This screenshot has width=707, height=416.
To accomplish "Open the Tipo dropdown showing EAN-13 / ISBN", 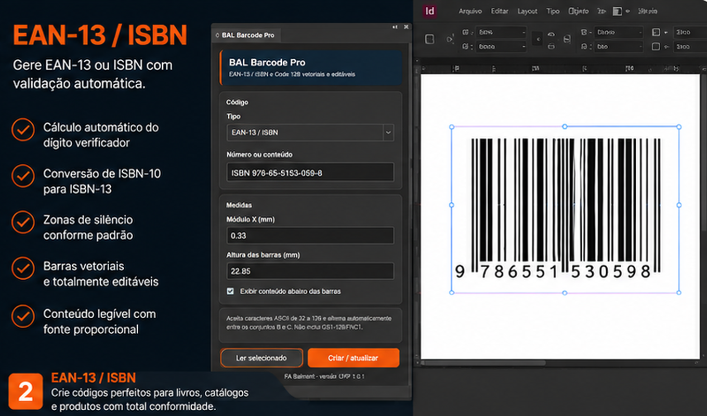I will 310,133.
